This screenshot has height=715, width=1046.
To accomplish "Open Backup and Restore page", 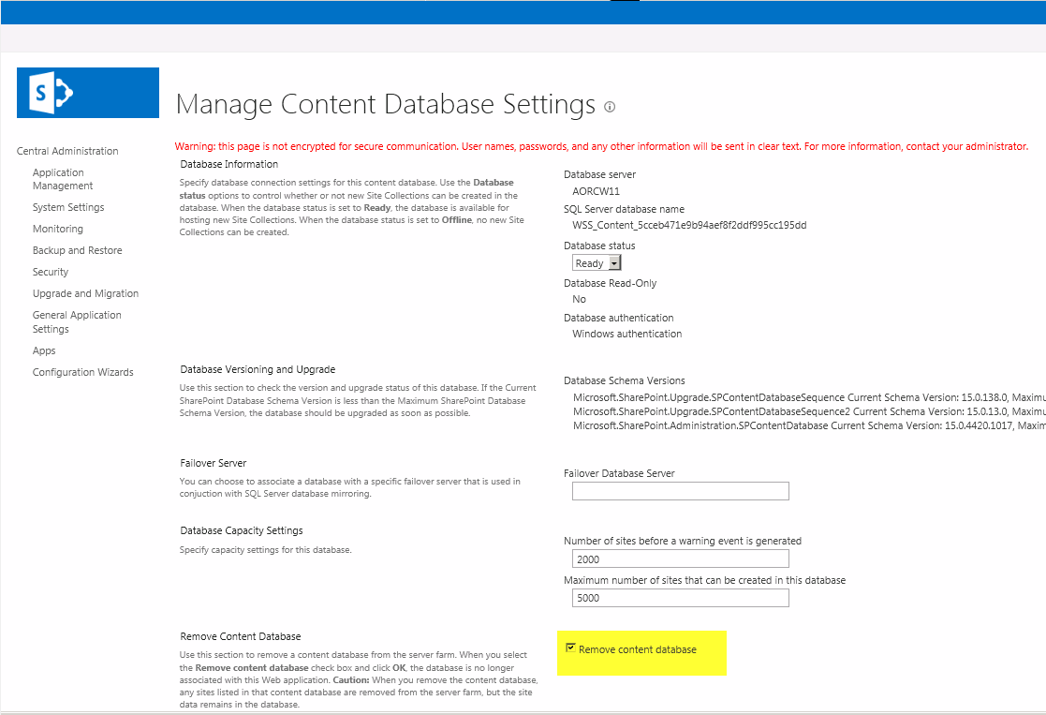I will [78, 250].
